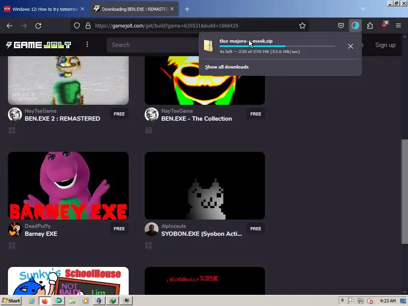
Task: Open the tracking protection shield icon
Action: coord(77,25)
